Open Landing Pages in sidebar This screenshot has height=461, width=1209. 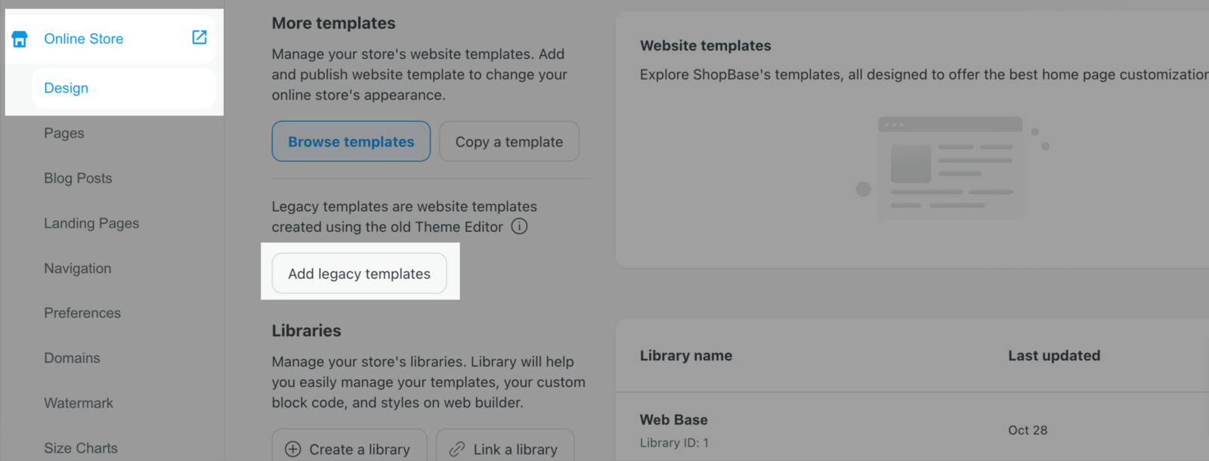(x=91, y=223)
